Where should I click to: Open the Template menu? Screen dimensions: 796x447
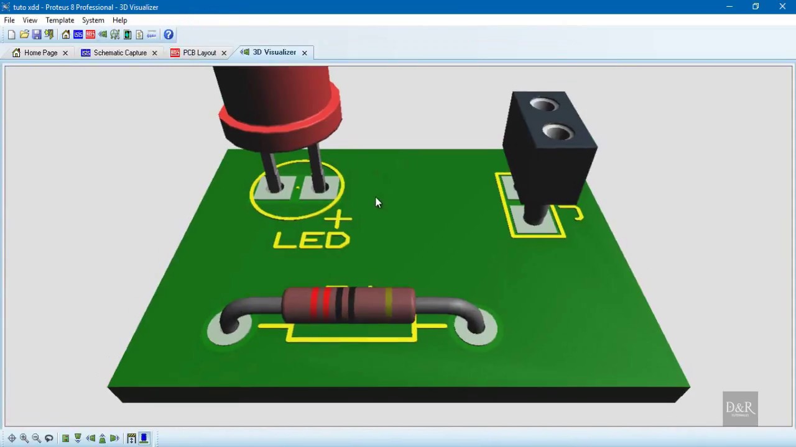[x=60, y=20]
